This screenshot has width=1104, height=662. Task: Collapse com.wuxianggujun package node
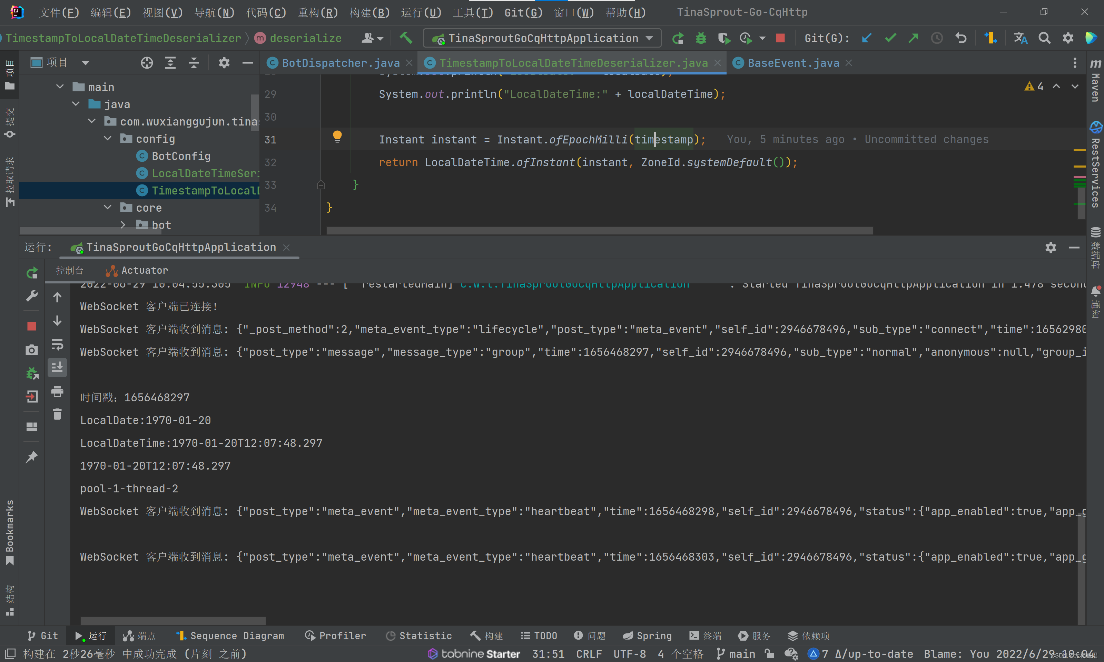pos(91,121)
